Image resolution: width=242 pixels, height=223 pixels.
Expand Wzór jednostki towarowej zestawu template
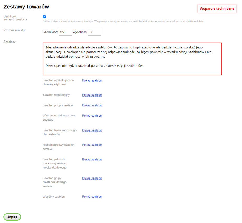tap(92, 116)
